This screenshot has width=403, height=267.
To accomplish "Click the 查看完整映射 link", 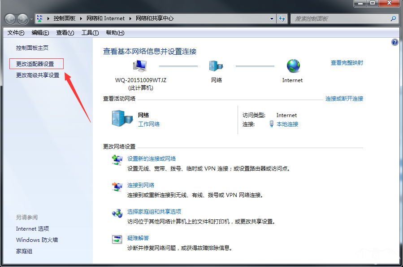I will point(347,63).
